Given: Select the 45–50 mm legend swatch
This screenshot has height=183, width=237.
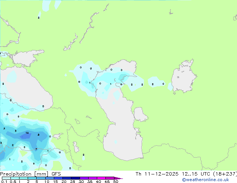Looking at the screenshot, I should click(x=110, y=178).
